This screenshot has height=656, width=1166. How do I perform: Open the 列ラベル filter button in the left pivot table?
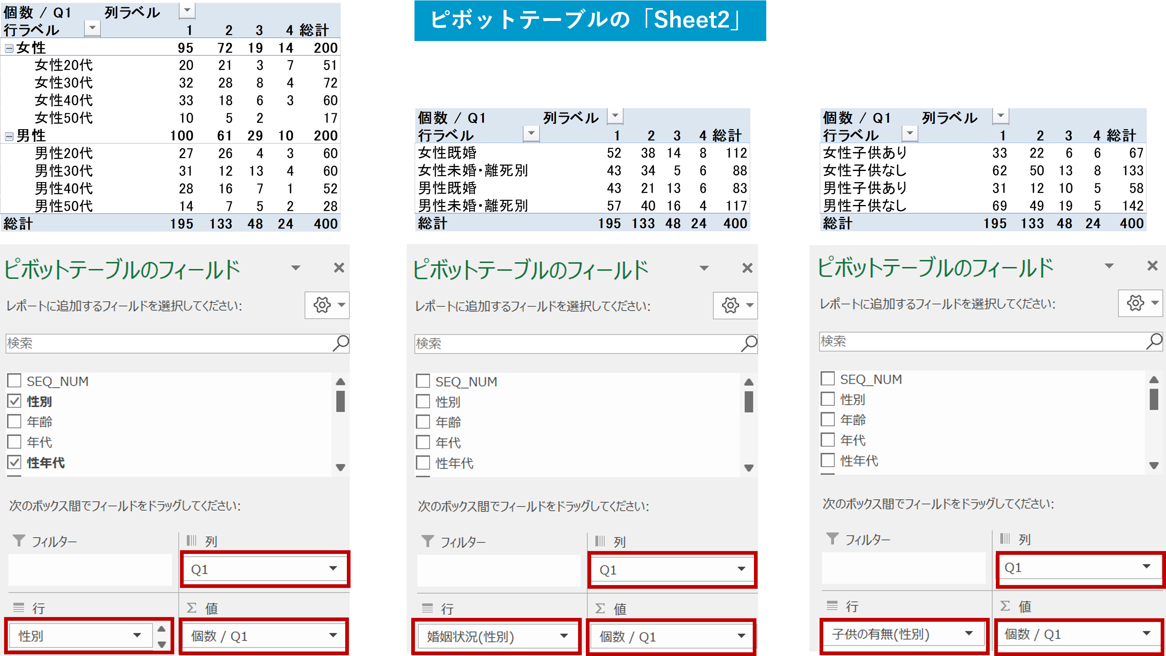click(187, 11)
